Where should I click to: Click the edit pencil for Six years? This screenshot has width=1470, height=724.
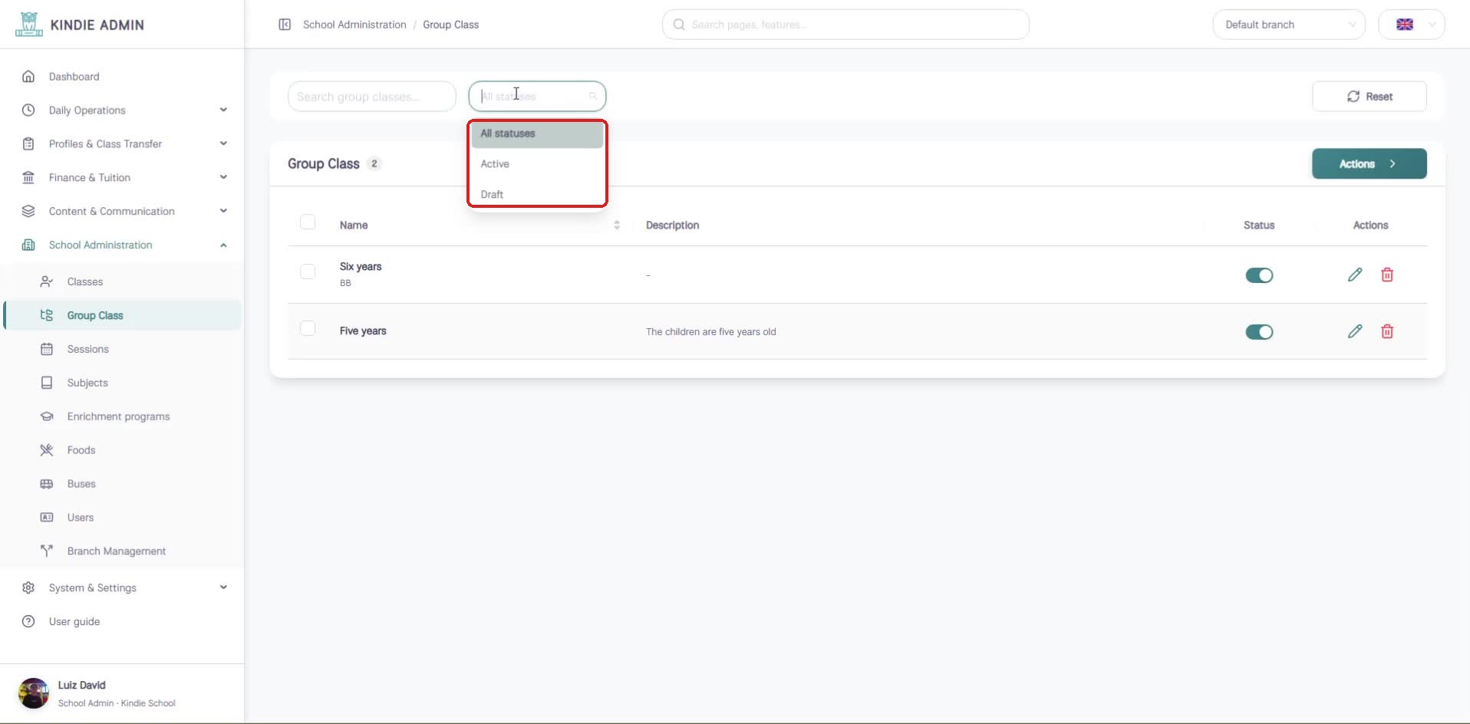1355,275
